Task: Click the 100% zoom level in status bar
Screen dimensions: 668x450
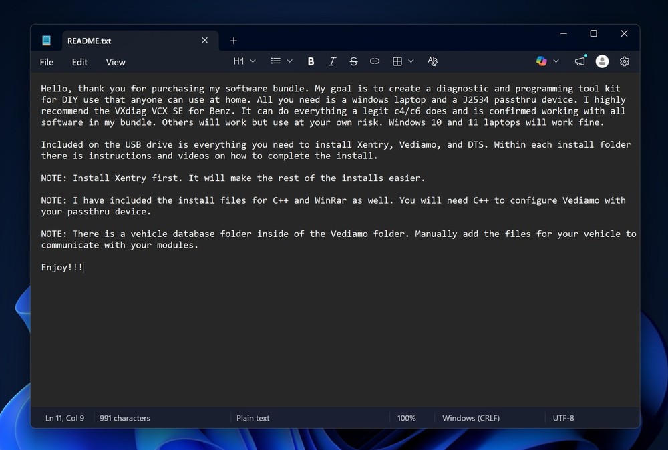Action: 406,418
